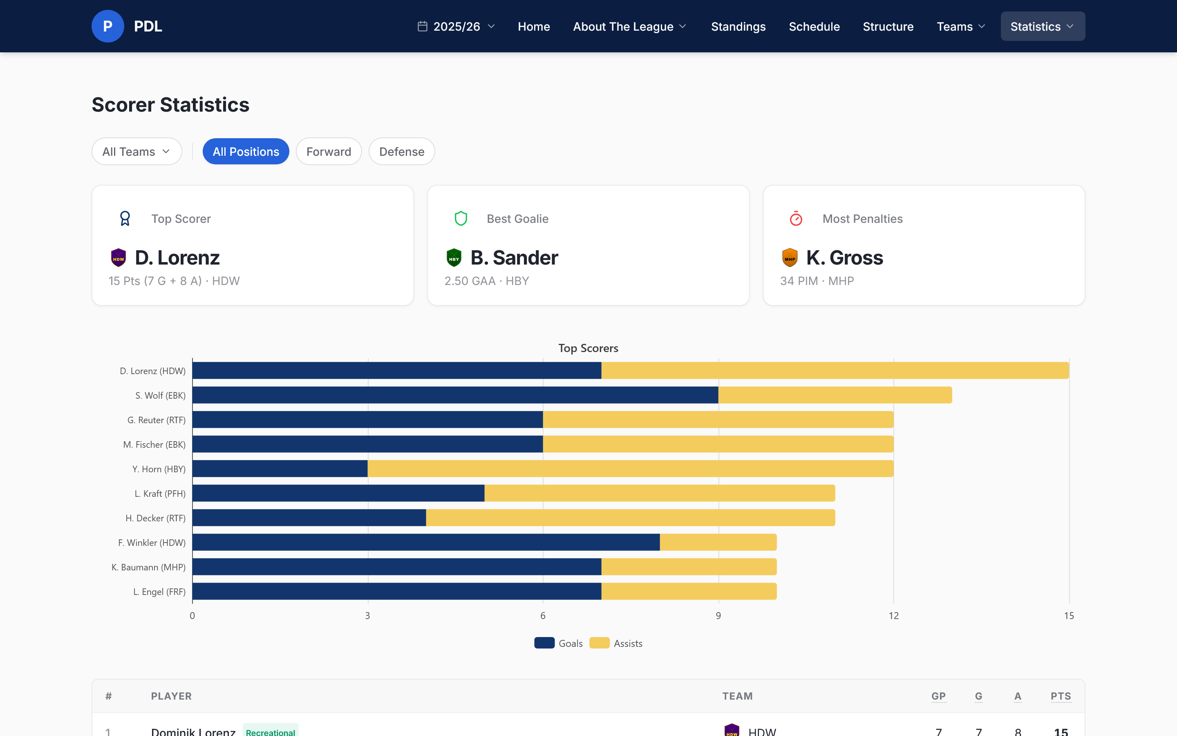Click the HDW team badge beside D. Lorenz
Viewport: 1177px width, 736px height.
(118, 258)
